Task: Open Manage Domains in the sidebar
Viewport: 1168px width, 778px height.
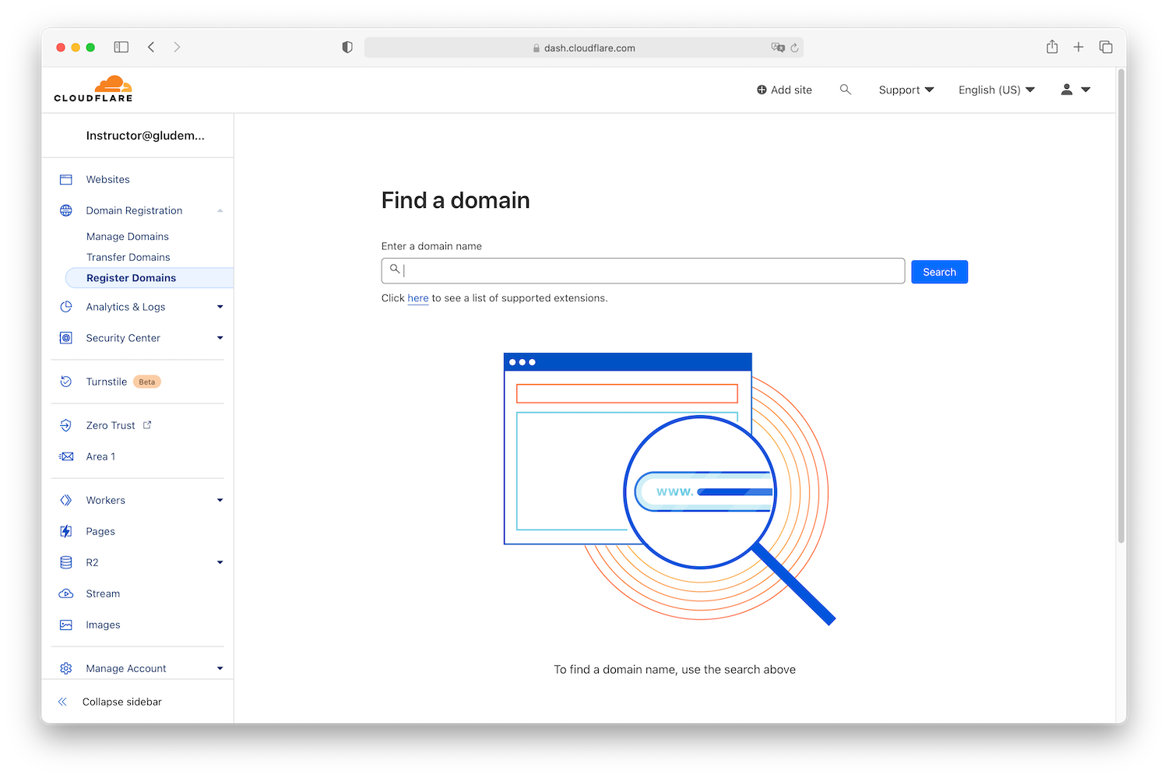Action: pyautogui.click(x=128, y=237)
